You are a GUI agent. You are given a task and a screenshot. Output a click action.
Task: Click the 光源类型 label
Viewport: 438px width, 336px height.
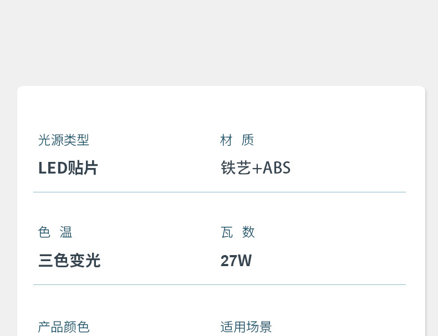tap(63, 140)
